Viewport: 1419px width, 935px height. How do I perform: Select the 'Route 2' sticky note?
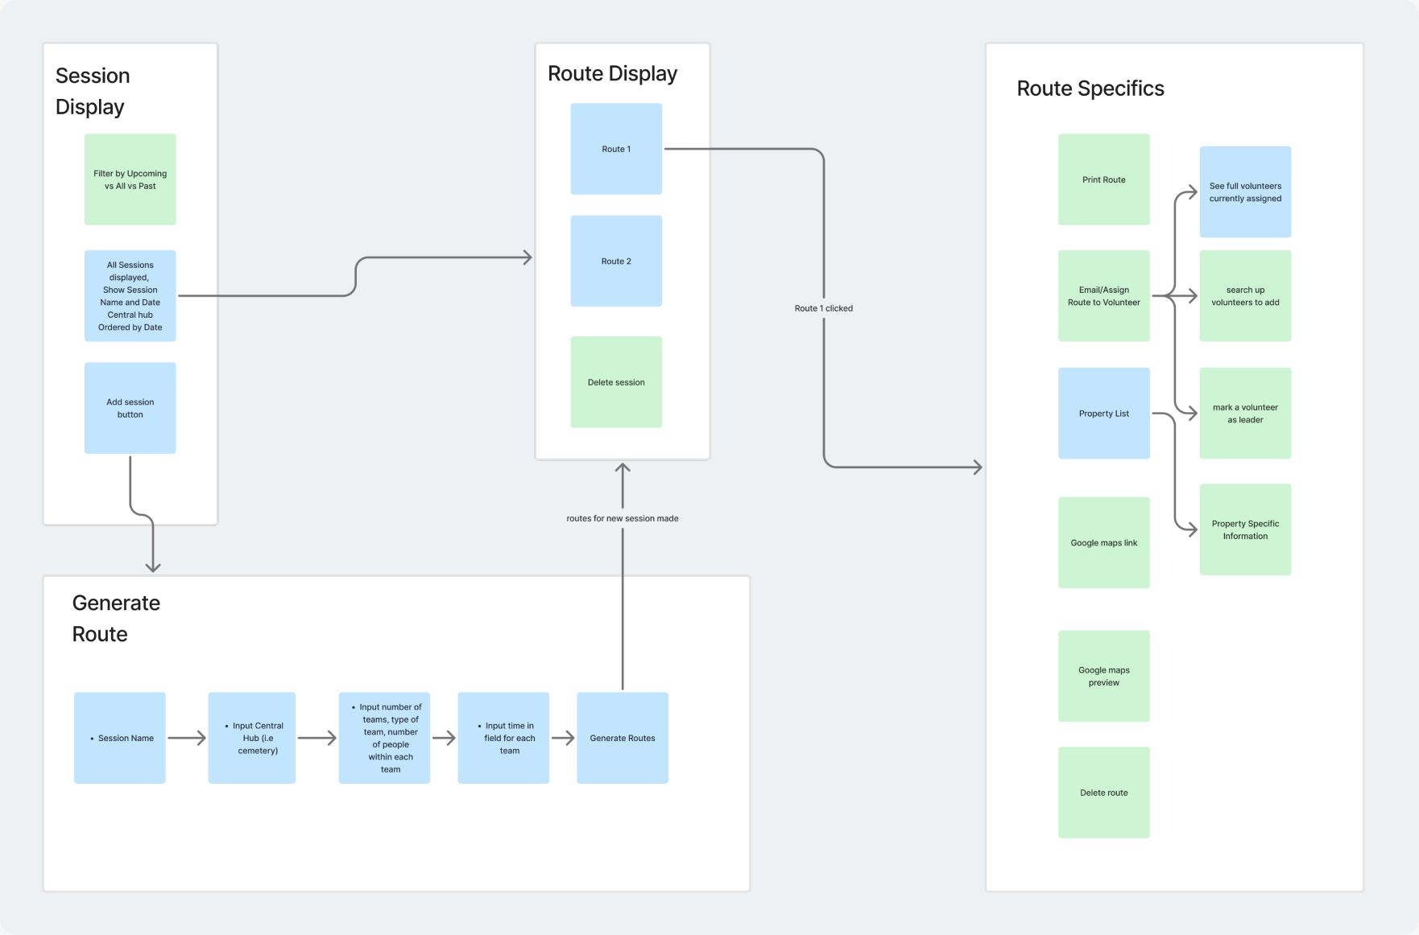616,261
